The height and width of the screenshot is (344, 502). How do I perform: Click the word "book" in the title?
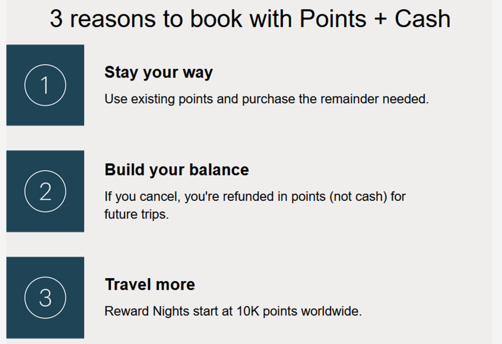coord(218,19)
